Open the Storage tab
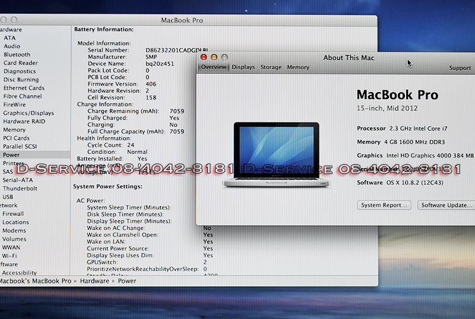This screenshot has height=319, width=475. click(x=271, y=67)
